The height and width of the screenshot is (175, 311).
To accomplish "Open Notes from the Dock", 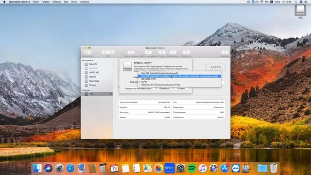I will click(x=125, y=168).
